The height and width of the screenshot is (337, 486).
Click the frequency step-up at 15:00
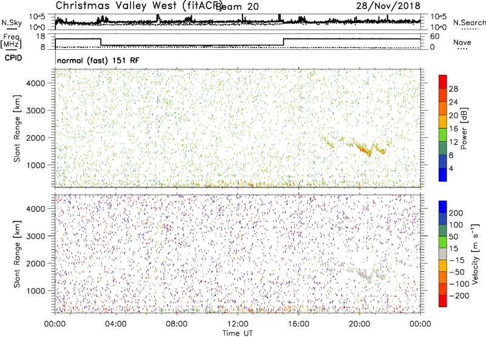click(x=283, y=42)
